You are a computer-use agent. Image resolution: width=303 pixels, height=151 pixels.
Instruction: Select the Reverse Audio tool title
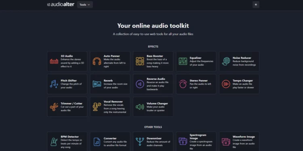tap(156, 79)
